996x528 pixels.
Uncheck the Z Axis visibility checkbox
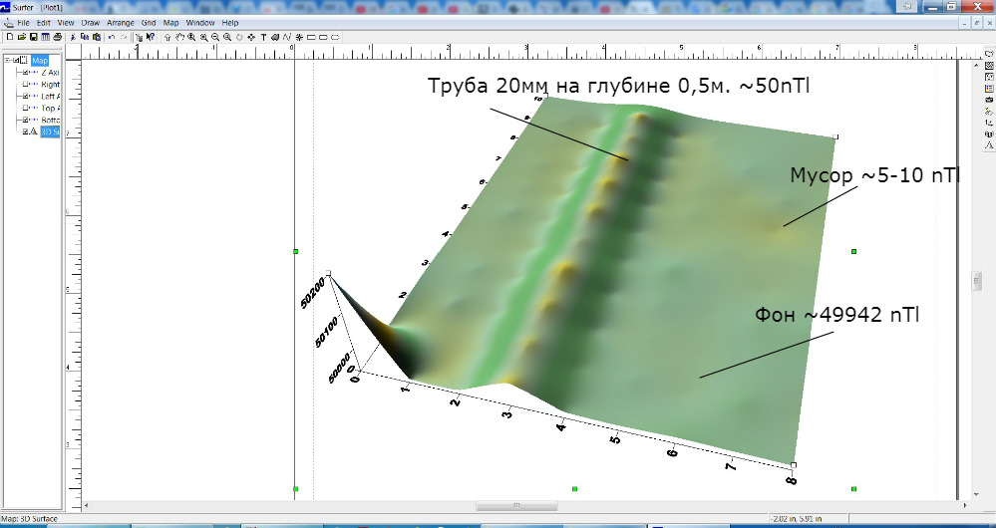coord(26,73)
